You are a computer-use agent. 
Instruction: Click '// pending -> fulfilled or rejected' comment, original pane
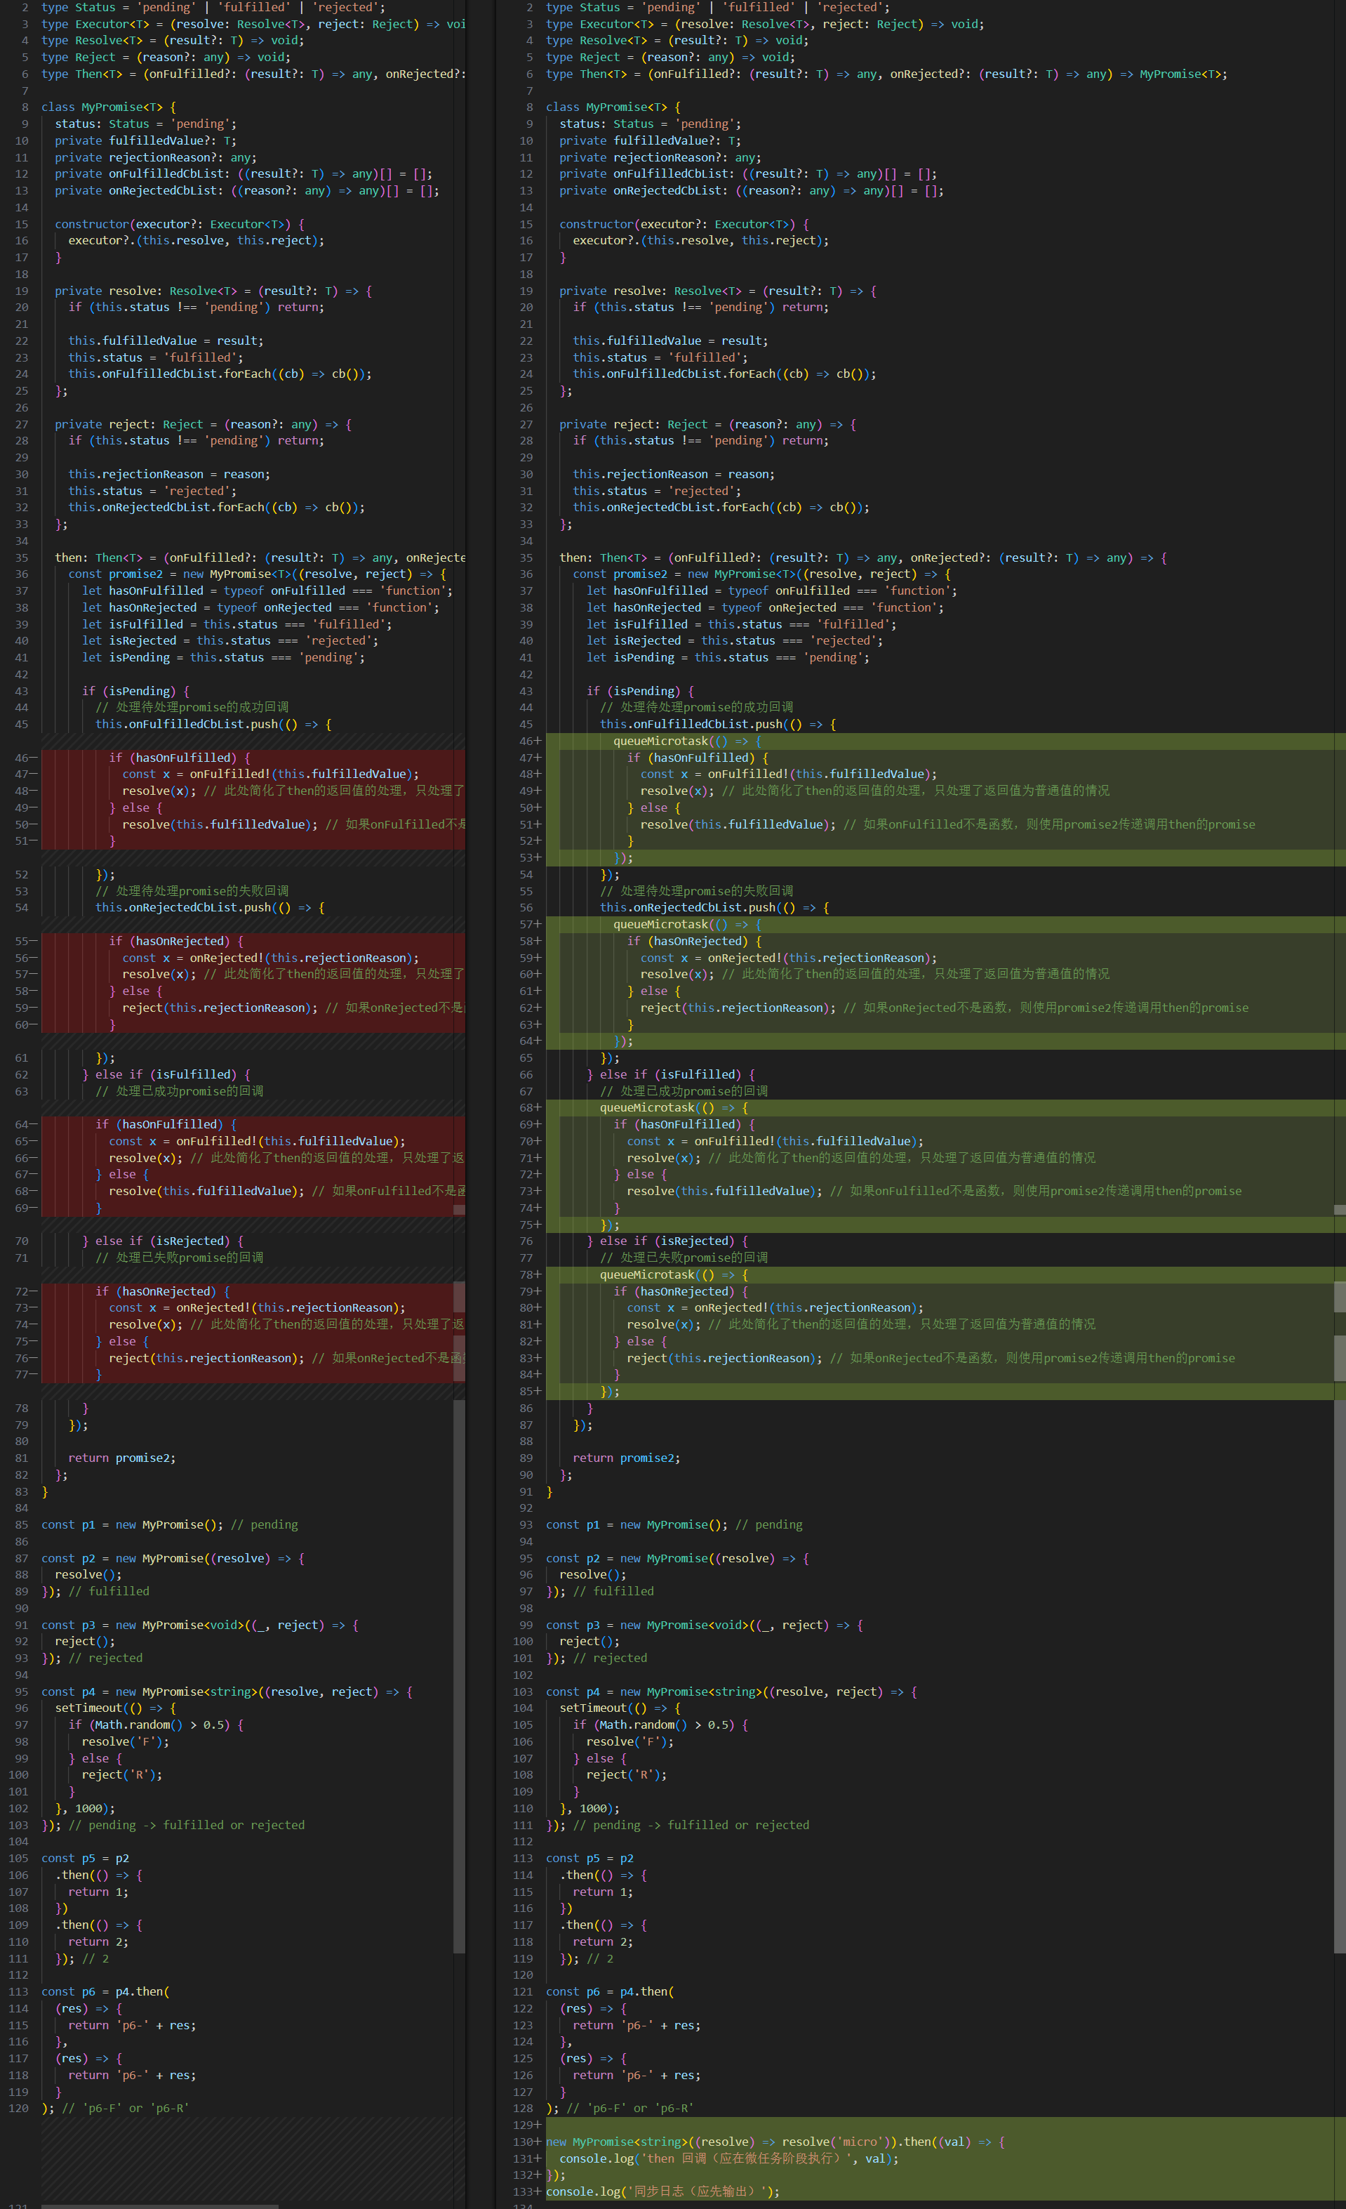(187, 1826)
